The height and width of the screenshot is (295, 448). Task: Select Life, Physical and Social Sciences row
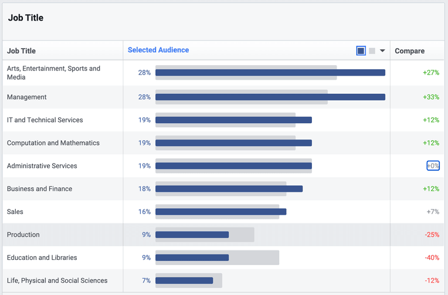click(223, 280)
